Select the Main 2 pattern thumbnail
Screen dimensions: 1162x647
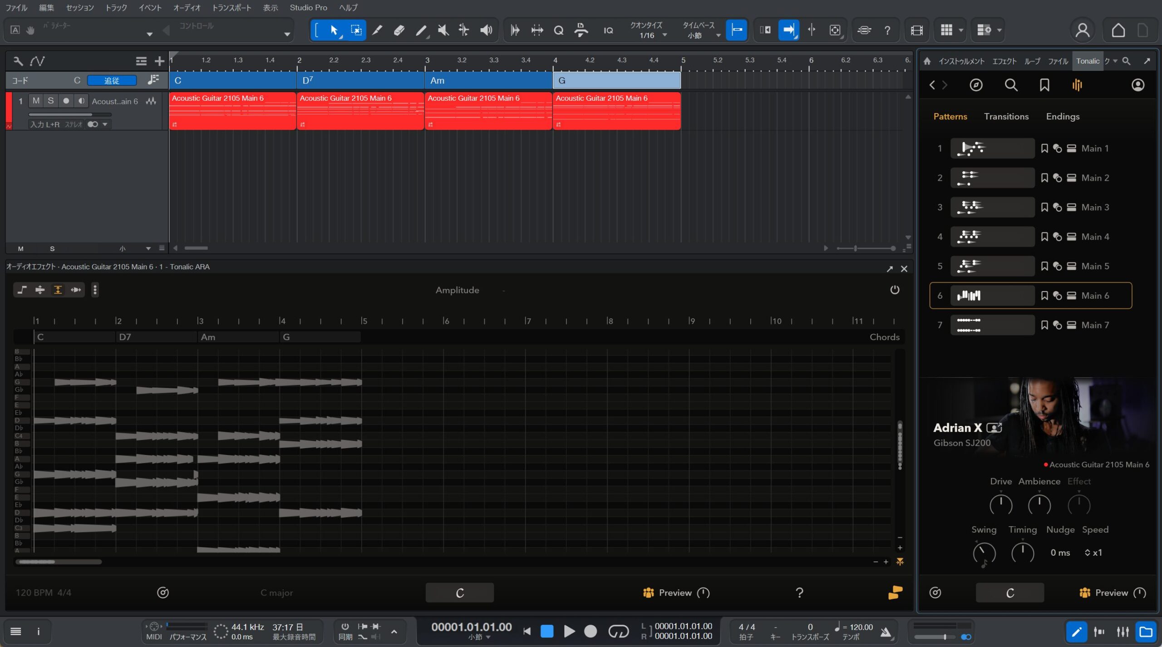992,178
